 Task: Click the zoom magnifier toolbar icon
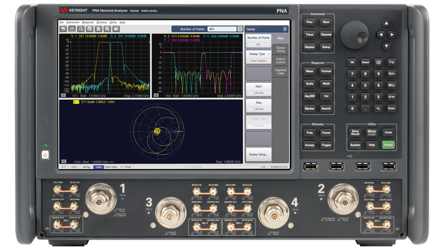coord(107,28)
